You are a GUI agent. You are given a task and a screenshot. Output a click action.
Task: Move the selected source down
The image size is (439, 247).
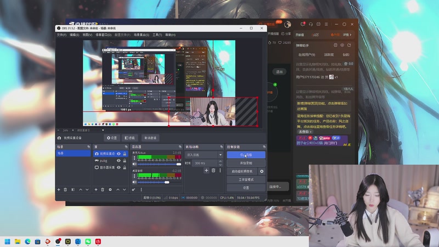[x=125, y=189]
